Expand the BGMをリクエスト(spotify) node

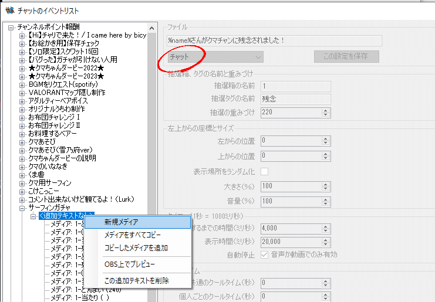pyautogui.click(x=22, y=85)
